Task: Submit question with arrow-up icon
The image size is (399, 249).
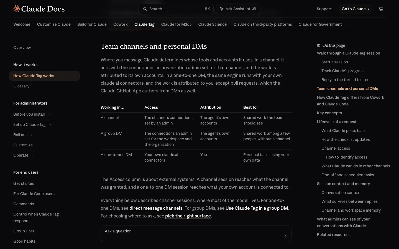Action: pyautogui.click(x=285, y=237)
